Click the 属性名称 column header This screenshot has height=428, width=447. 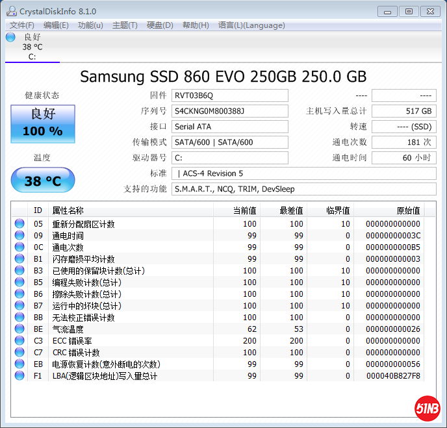68,210
